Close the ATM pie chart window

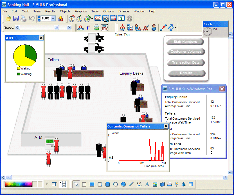tap(41, 38)
